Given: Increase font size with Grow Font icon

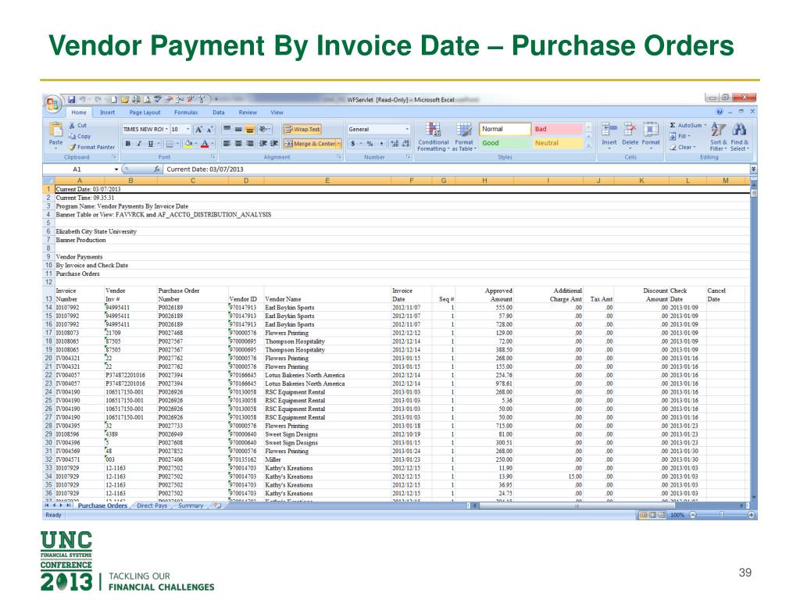Looking at the screenshot, I should [199, 130].
